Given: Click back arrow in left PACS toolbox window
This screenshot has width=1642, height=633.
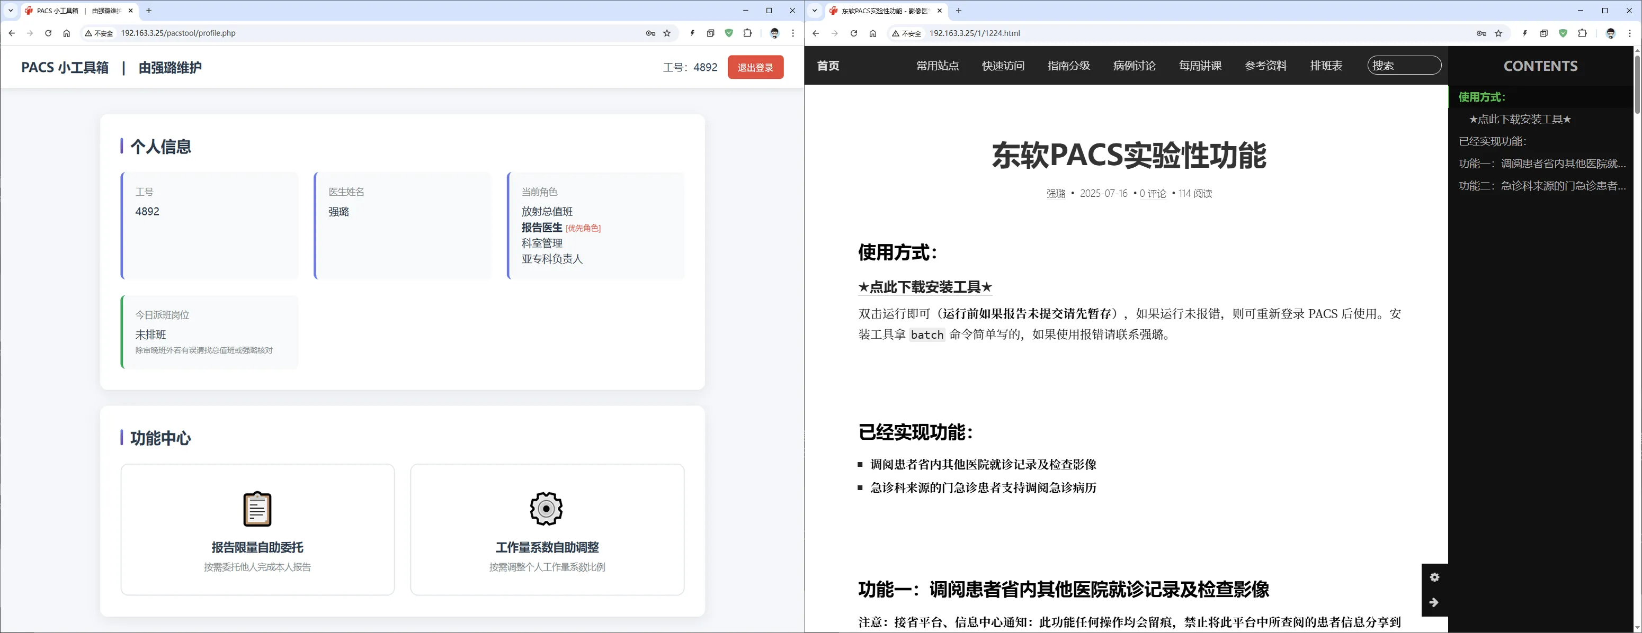Looking at the screenshot, I should pos(12,33).
